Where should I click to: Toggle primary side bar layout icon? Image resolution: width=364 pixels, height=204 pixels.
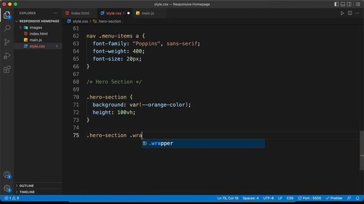pyautogui.click(x=336, y=4)
